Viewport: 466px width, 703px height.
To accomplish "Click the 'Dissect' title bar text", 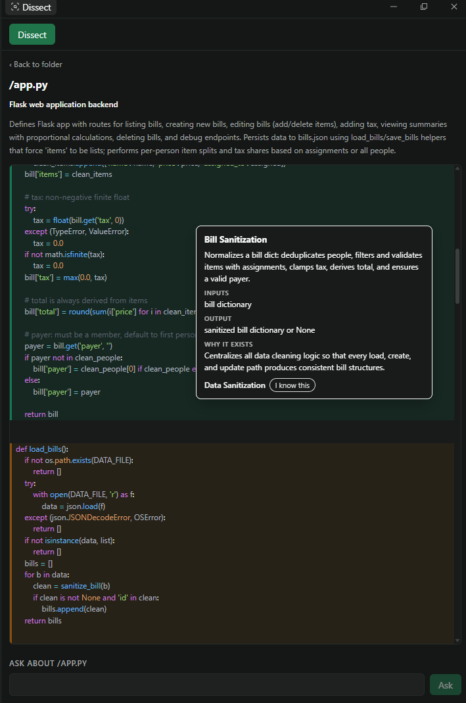I will pyautogui.click(x=37, y=7).
